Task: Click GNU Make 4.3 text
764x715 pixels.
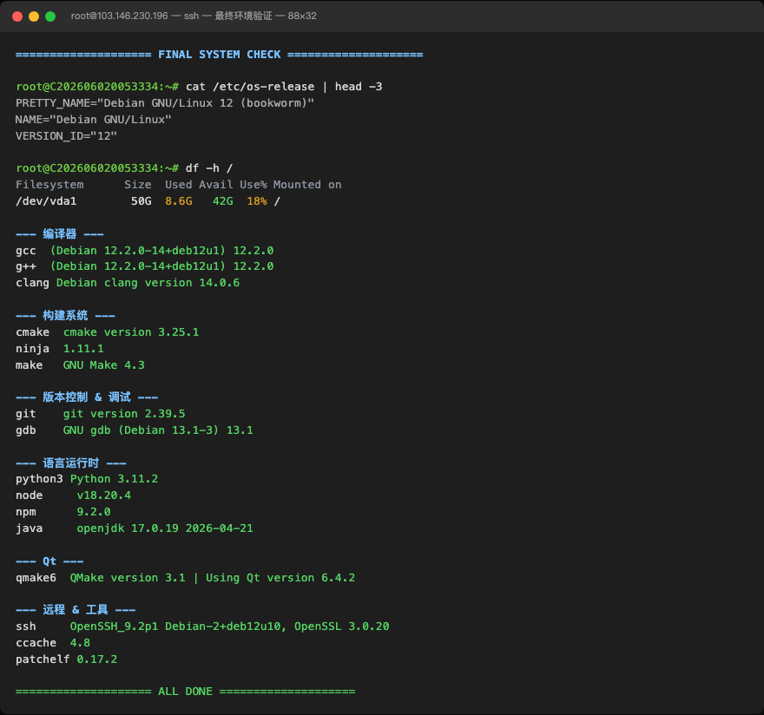Action: tap(104, 366)
